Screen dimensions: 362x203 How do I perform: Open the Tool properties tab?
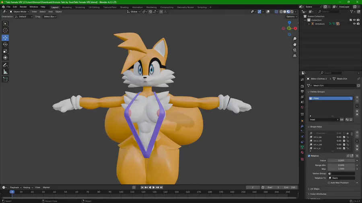tap(302, 79)
